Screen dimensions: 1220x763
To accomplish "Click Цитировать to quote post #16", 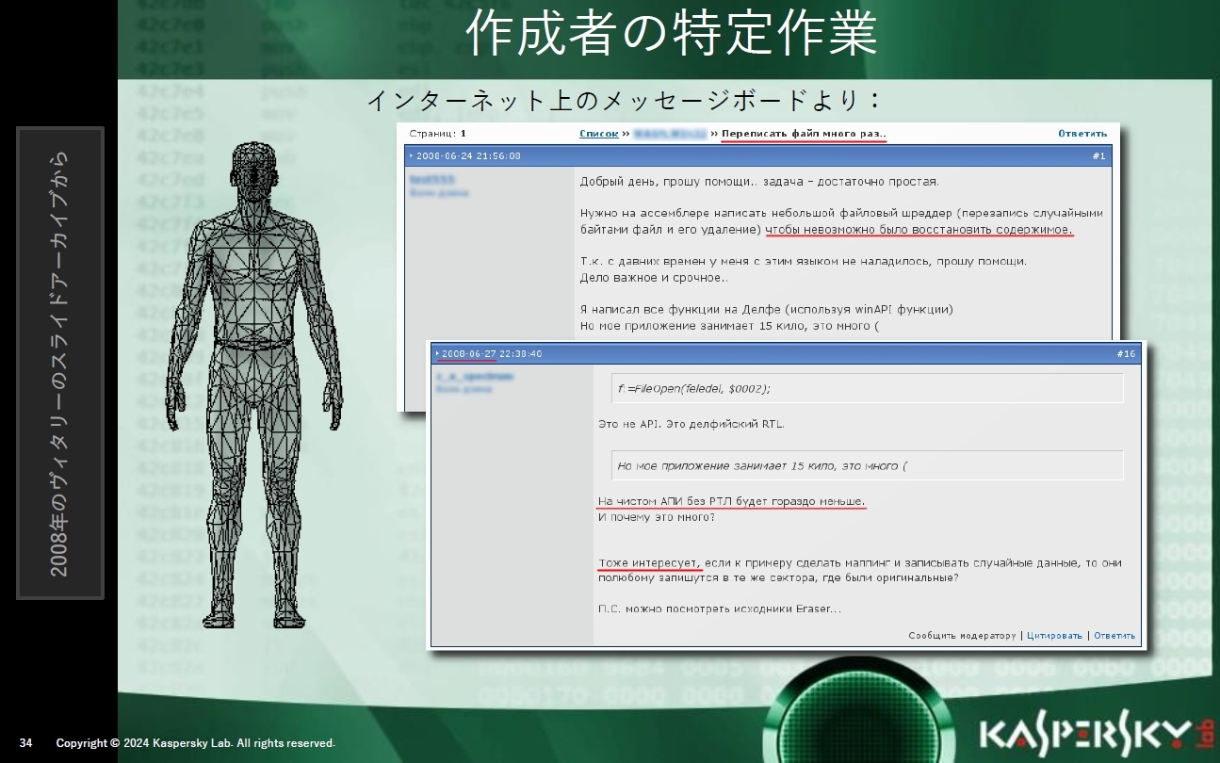I will coord(1054,636).
